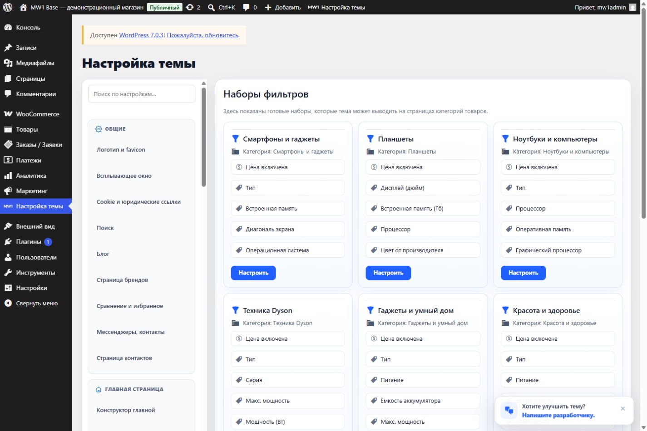The height and width of the screenshot is (431, 647).
Task: Open Сравнение и избранное settings
Action: 130,306
